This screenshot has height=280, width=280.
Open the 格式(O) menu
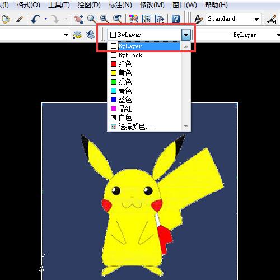pyautogui.click(x=29, y=5)
